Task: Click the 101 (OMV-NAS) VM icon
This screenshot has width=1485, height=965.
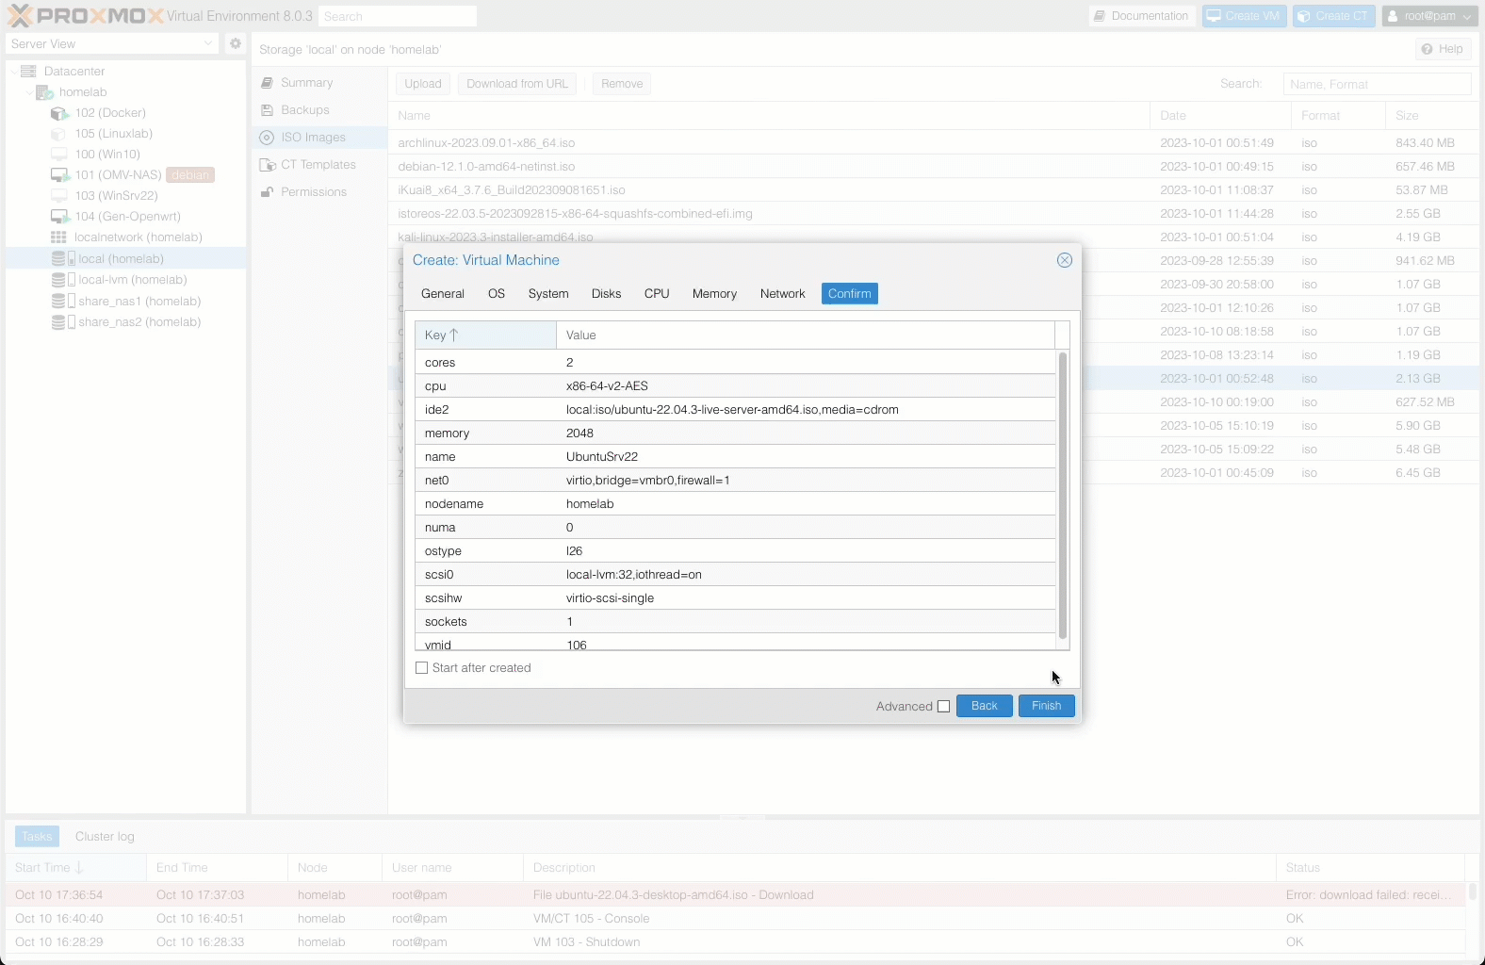Action: pyautogui.click(x=59, y=175)
